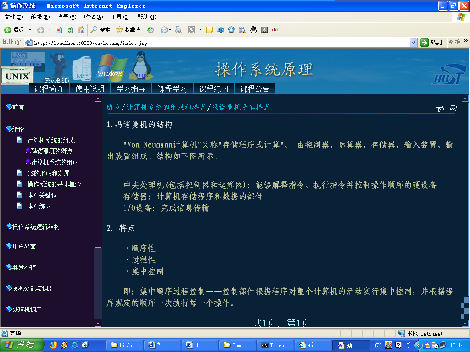The width and height of the screenshot is (470, 352).
Task: Expand the address bar URL dropdown
Action: point(413,43)
